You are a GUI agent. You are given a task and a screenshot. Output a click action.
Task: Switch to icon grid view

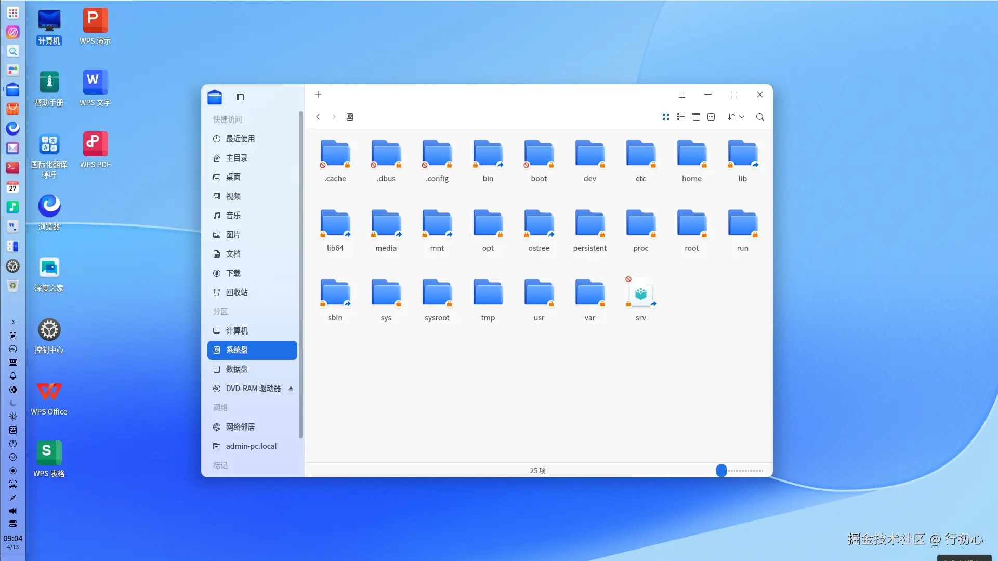[x=666, y=117]
